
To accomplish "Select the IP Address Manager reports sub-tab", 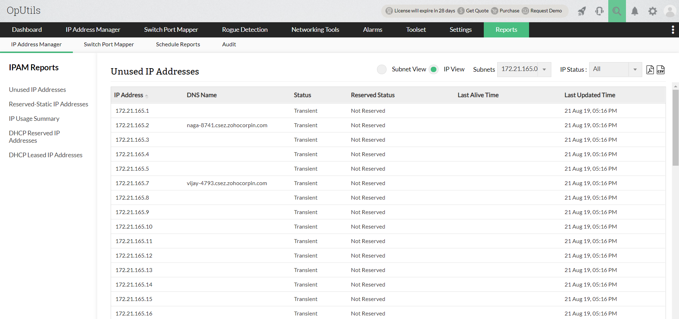I will (36, 45).
